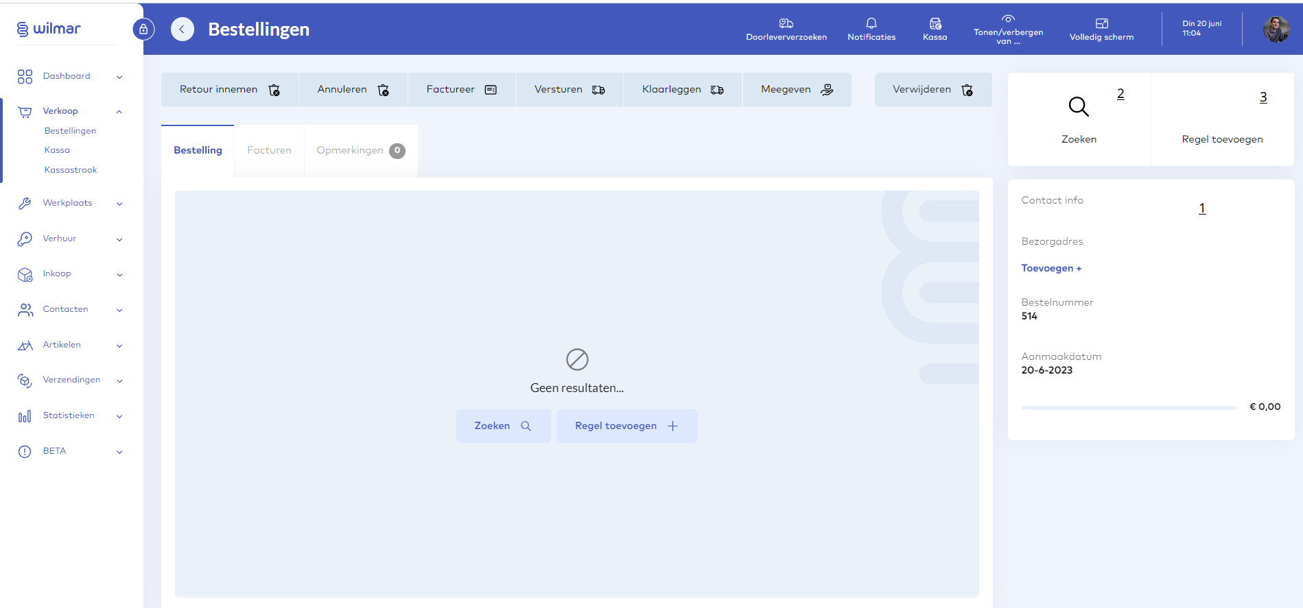1303x608 pixels.
Task: Switch to Volledig scherm mode
Action: 1101,29
